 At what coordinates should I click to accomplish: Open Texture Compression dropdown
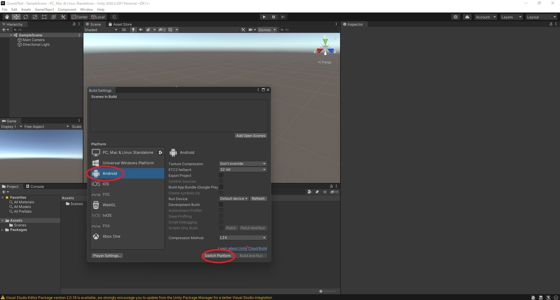click(243, 164)
